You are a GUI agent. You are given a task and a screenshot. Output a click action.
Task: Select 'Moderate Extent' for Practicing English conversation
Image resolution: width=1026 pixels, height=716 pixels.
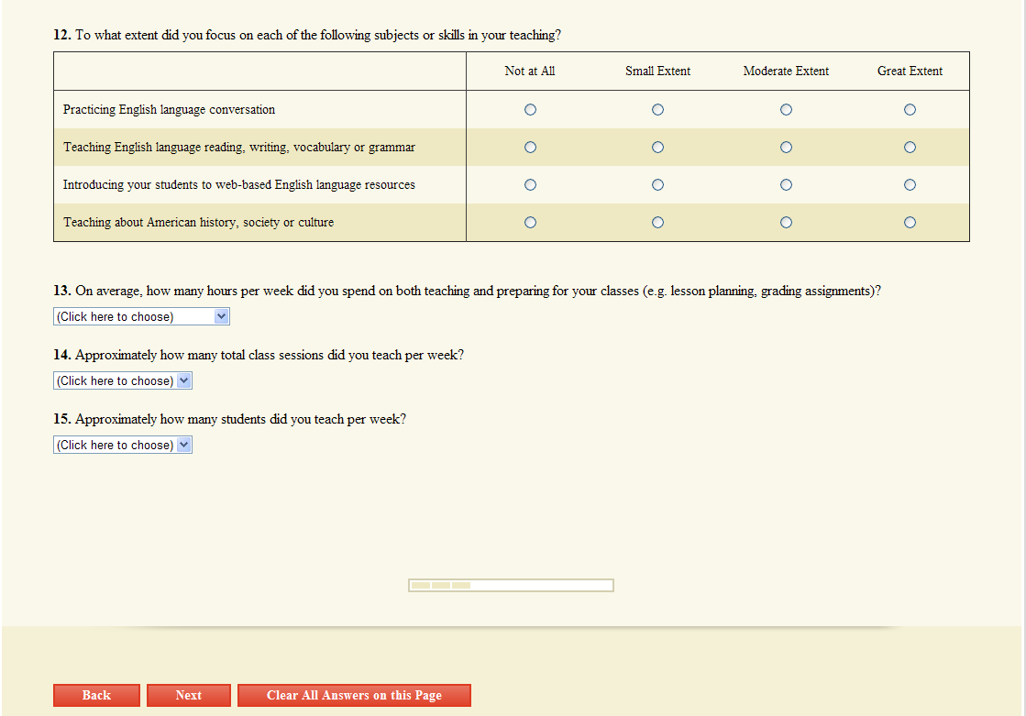pyautogui.click(x=786, y=110)
